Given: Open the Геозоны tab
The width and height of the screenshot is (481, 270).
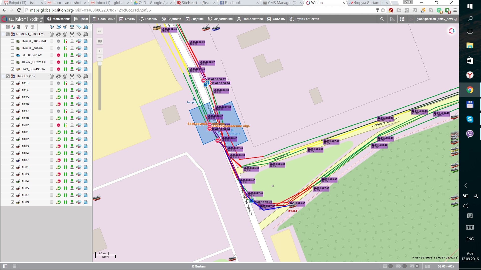Looking at the screenshot, I should pos(148,19).
